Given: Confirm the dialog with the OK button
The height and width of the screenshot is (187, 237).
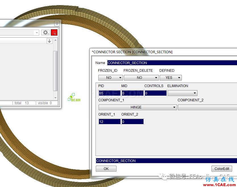Looking at the screenshot, I should 106,168.
